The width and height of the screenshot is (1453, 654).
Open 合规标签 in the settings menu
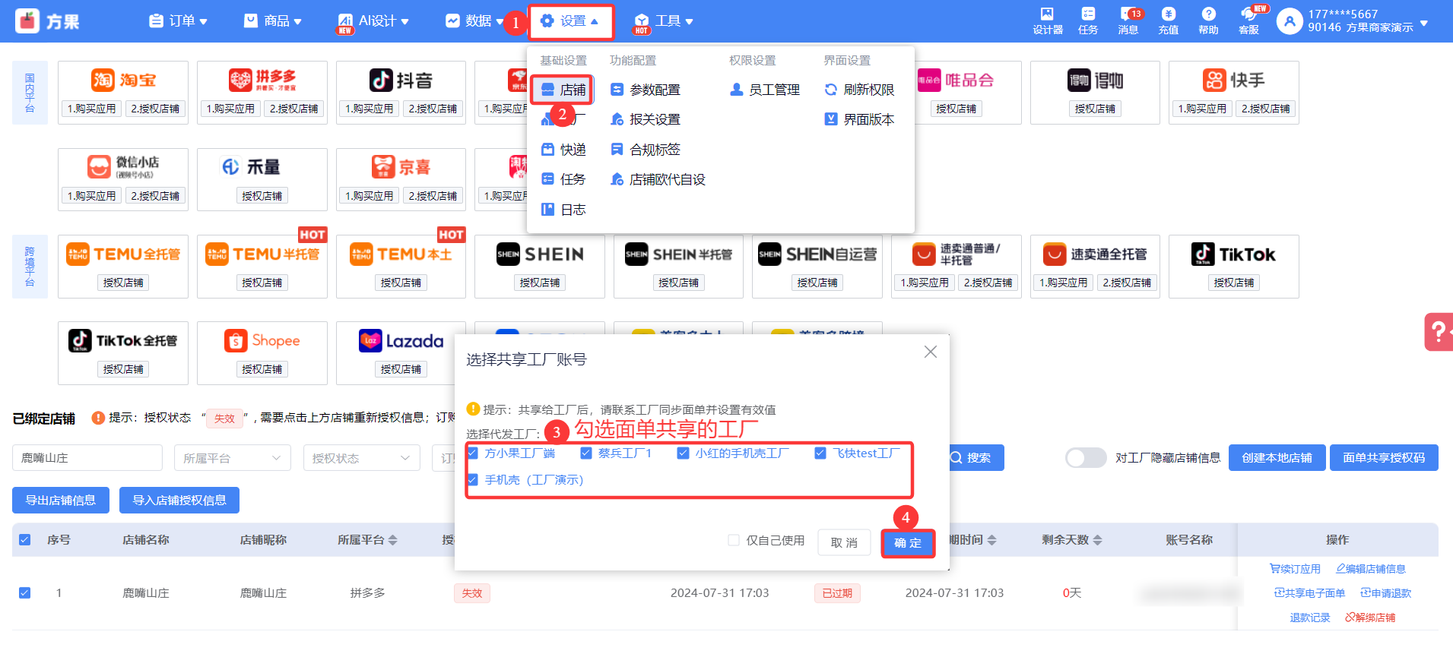(646, 150)
